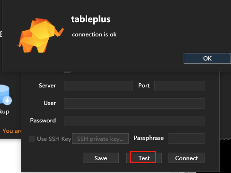
Task: Click the TablePlus elephant logo icon
Action: (40, 35)
